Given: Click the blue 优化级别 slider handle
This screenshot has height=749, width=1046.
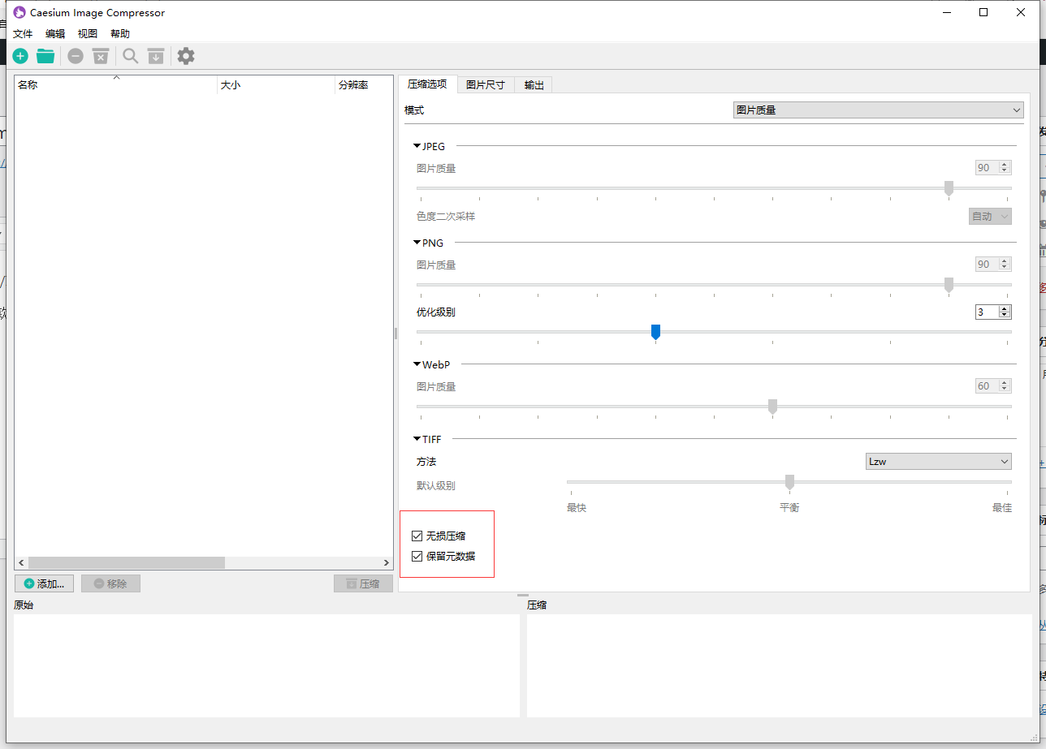Looking at the screenshot, I should (655, 332).
